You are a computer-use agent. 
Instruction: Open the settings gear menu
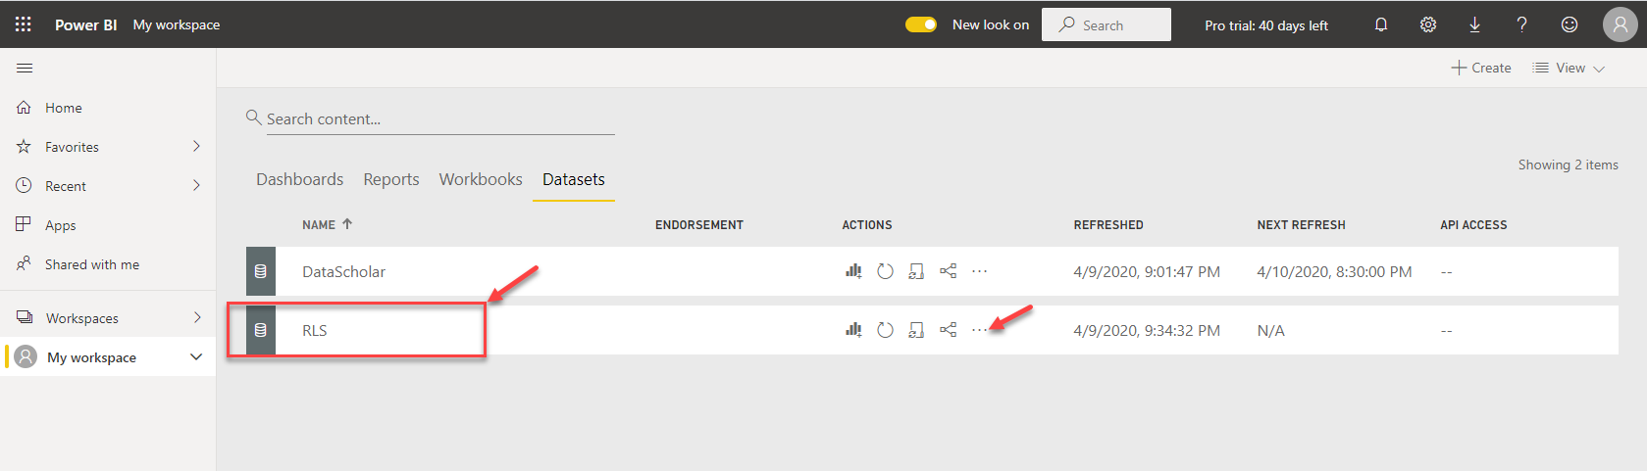(x=1427, y=24)
